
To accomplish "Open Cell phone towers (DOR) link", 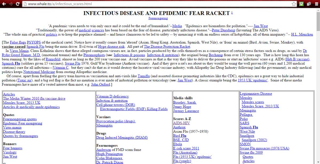I will [x=116, y=105].
